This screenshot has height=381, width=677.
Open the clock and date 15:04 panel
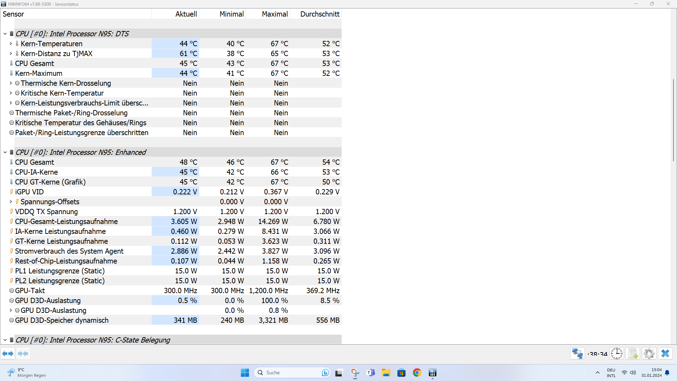(x=651, y=373)
